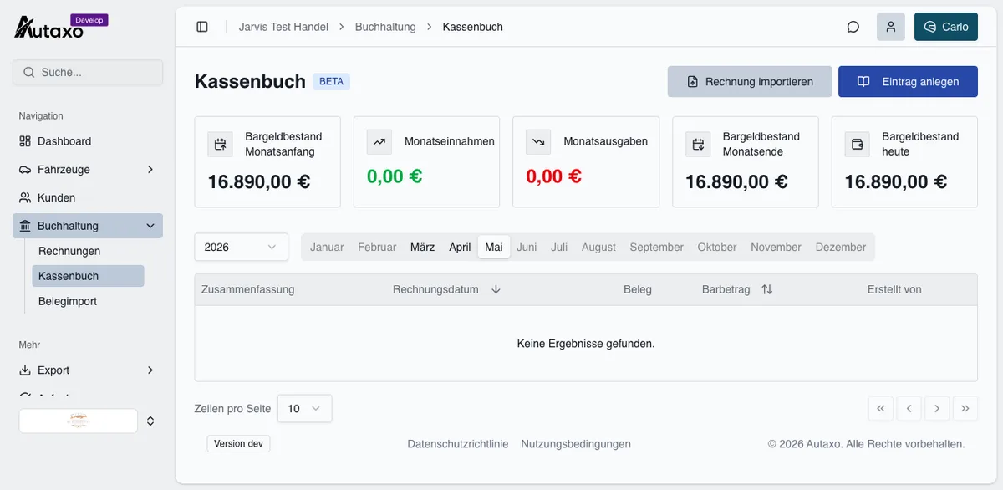Select the Juli month tab
The height and width of the screenshot is (490, 1003).
(x=559, y=248)
